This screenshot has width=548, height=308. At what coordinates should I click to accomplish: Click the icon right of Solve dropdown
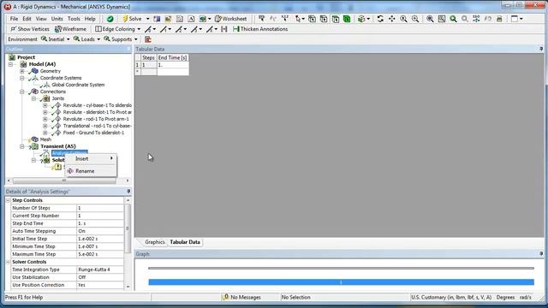[x=157, y=19]
